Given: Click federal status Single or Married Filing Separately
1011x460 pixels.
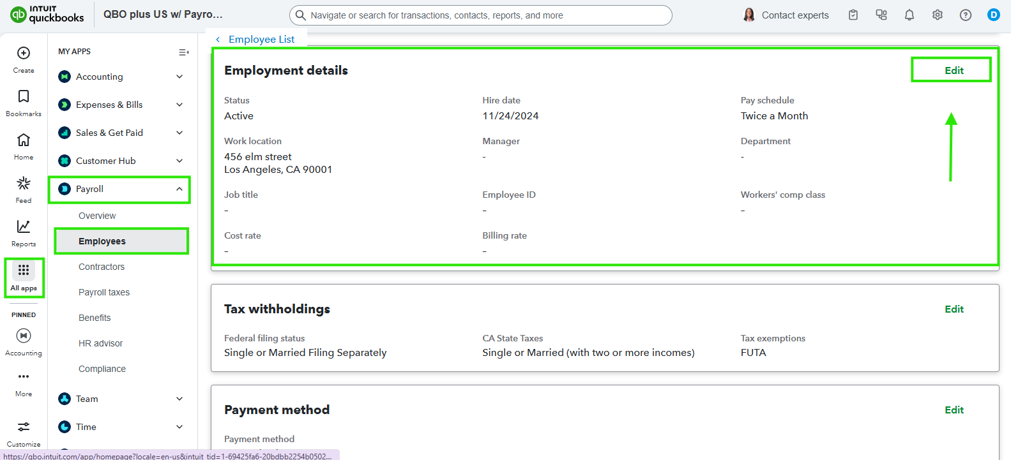Looking at the screenshot, I should pyautogui.click(x=305, y=353).
